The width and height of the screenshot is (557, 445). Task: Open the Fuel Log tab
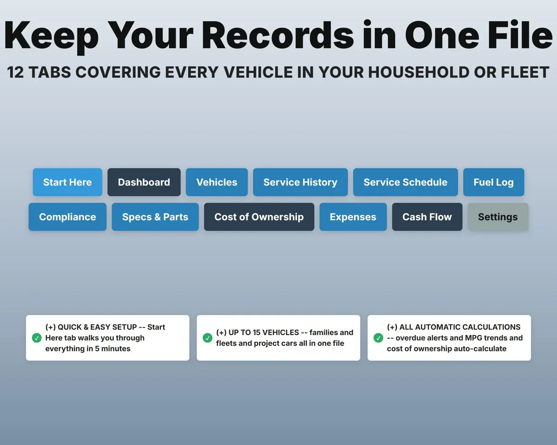[493, 182]
